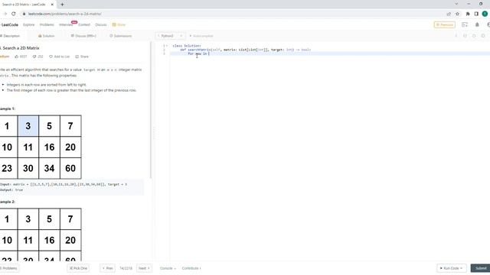Open the browser side panel icon
This screenshot has height=275, width=490.
tap(476, 14)
